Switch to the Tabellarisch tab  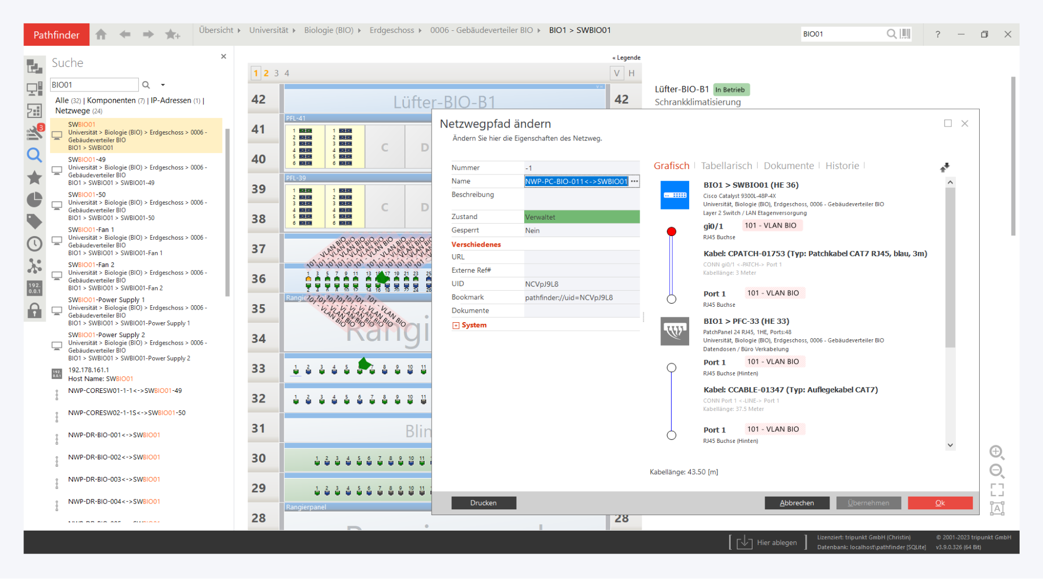[726, 166]
